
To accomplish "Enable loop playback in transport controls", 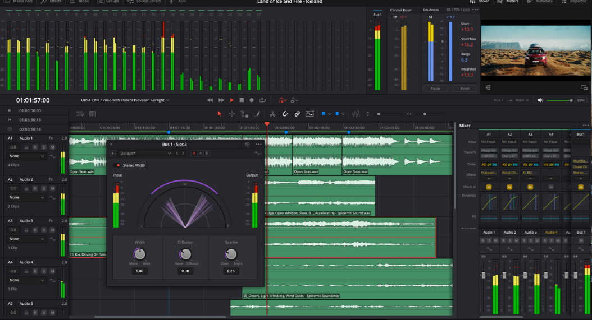I will [x=262, y=100].
